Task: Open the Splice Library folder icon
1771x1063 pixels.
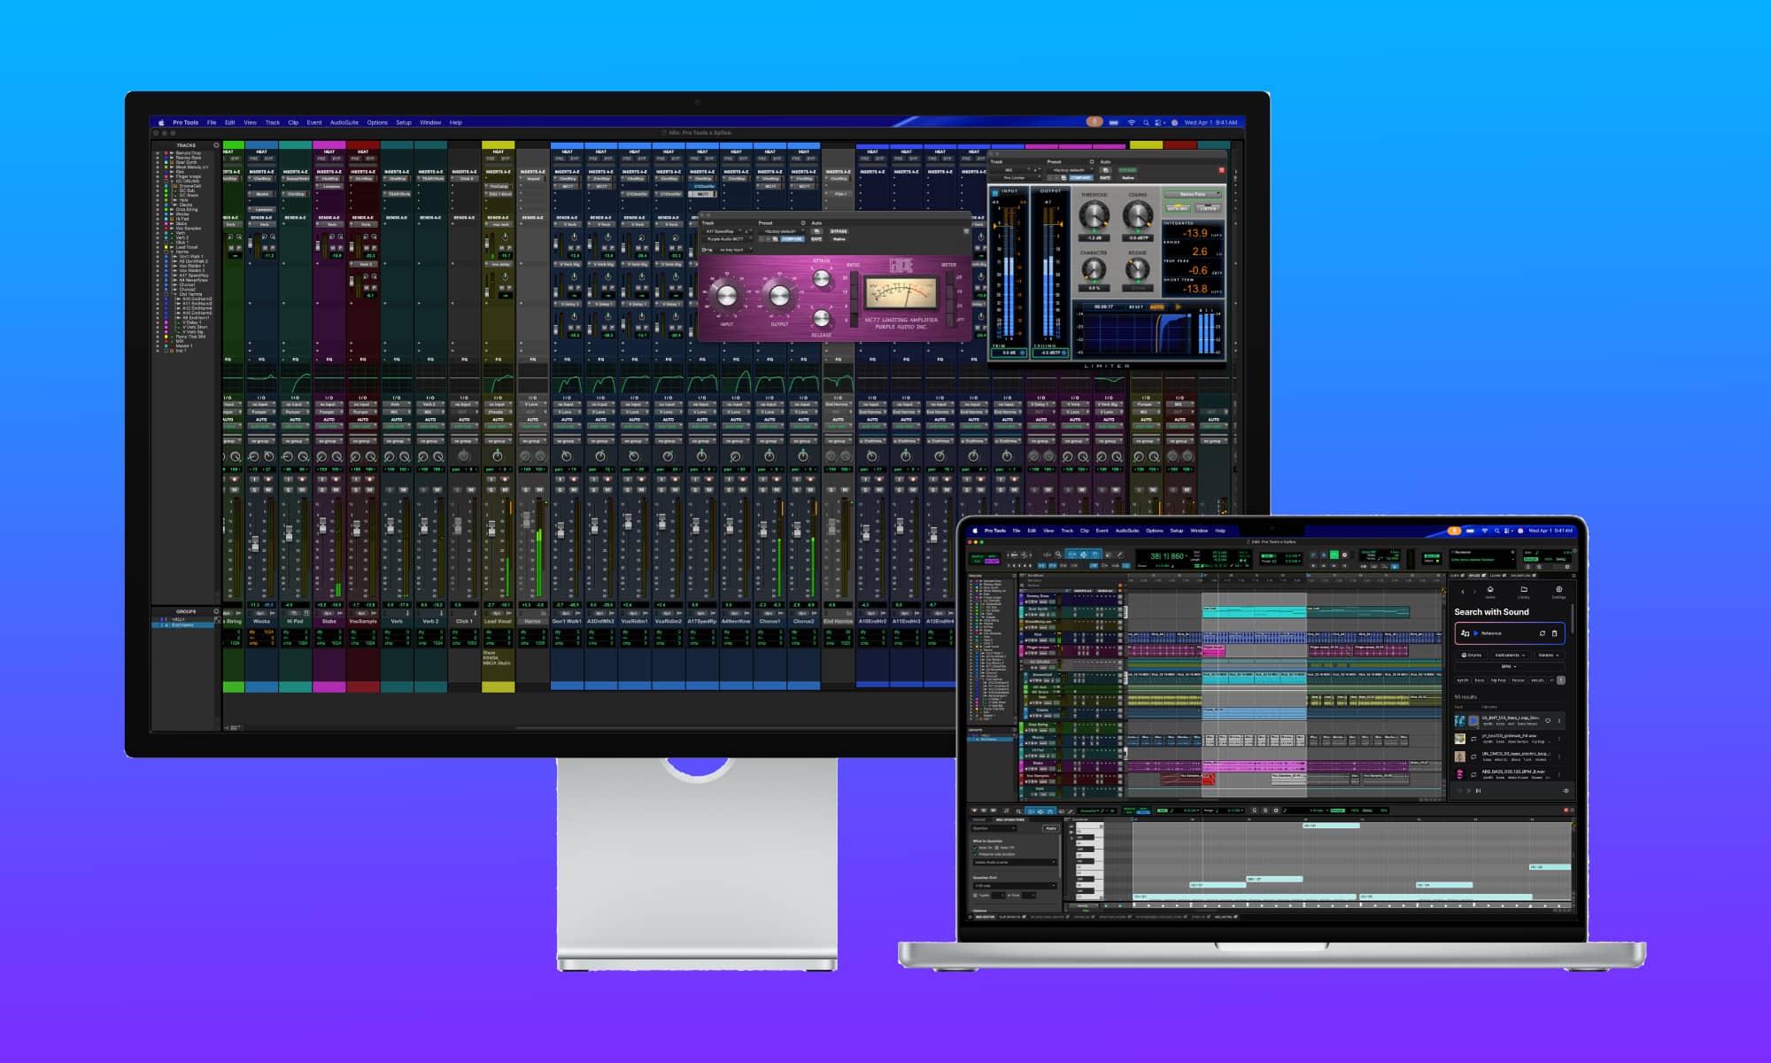Action: pyautogui.click(x=1524, y=589)
